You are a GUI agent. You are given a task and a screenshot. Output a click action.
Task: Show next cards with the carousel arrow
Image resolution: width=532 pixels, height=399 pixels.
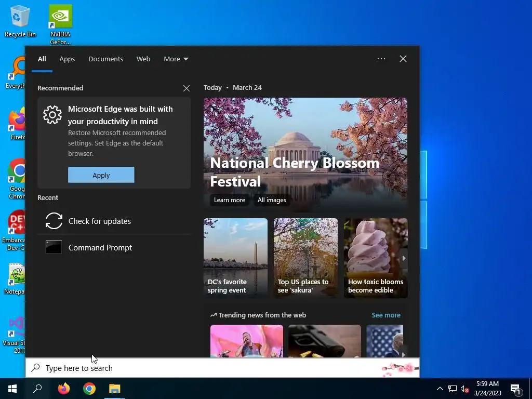[x=404, y=258]
